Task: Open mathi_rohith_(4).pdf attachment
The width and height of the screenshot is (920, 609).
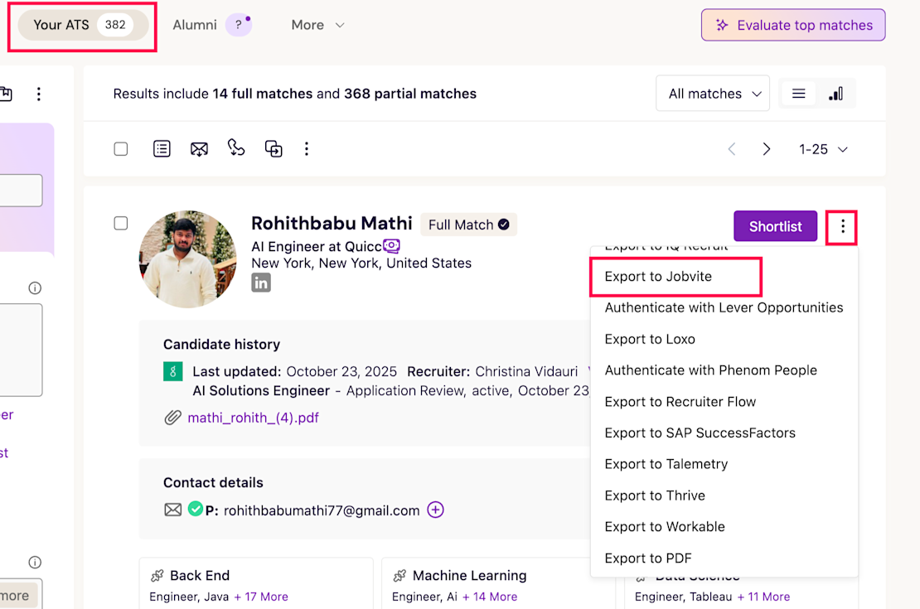Action: pos(253,418)
